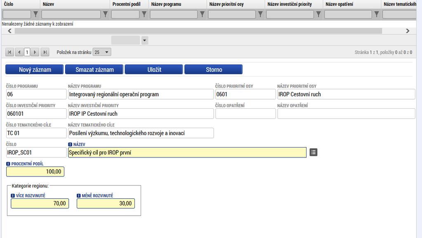Click the horizontal scrollbar thumb of the table
422x238 pixels.
(198, 31)
